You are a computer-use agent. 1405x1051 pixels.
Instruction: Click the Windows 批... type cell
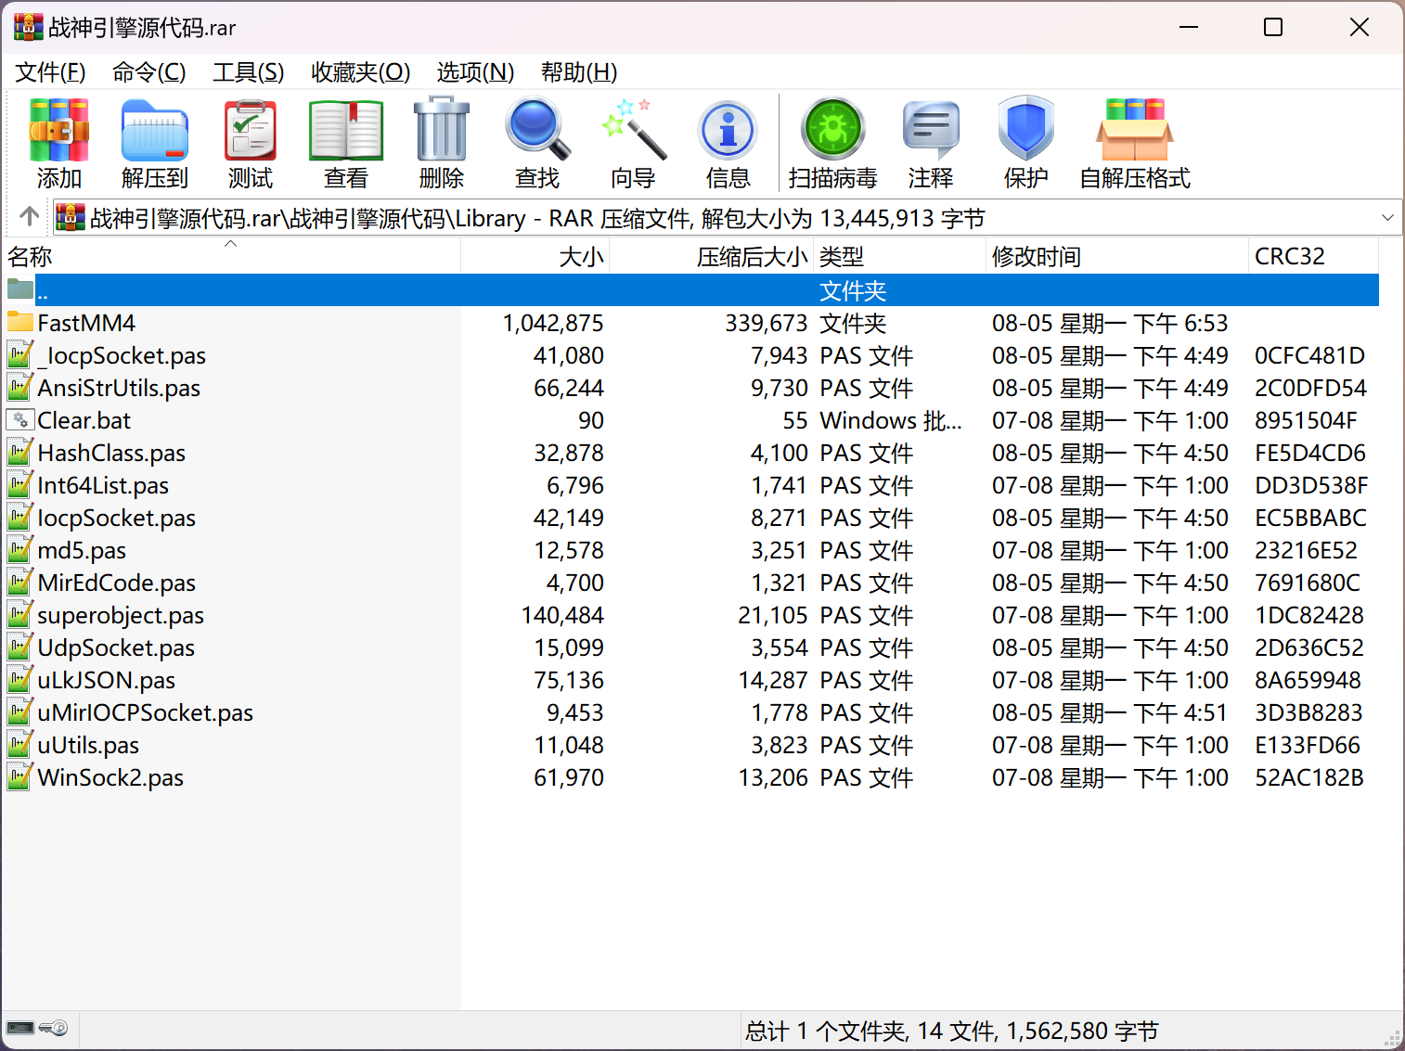point(891,420)
